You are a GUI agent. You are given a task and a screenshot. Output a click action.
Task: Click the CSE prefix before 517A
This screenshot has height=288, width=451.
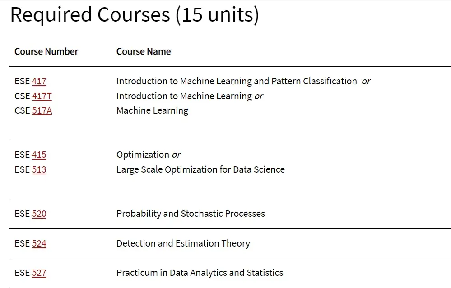(22, 110)
